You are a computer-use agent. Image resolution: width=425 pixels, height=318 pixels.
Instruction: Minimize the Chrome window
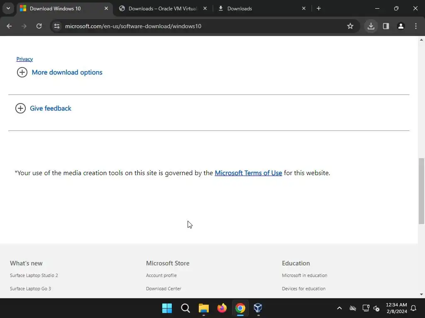pos(377,8)
